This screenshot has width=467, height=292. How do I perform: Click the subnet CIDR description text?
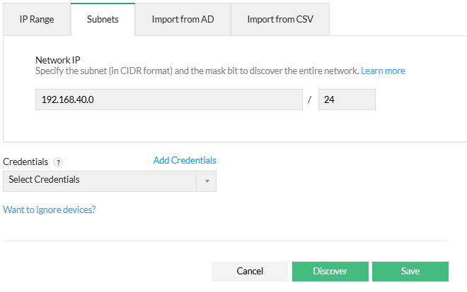(x=197, y=71)
